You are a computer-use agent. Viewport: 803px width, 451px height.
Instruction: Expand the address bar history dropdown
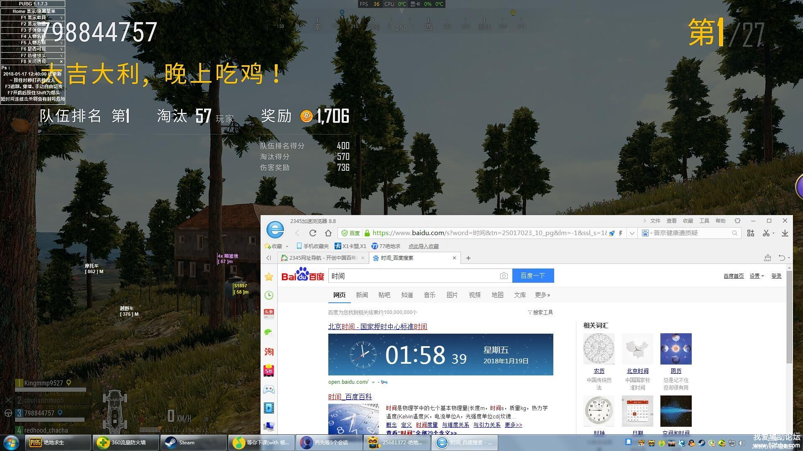[x=632, y=233]
